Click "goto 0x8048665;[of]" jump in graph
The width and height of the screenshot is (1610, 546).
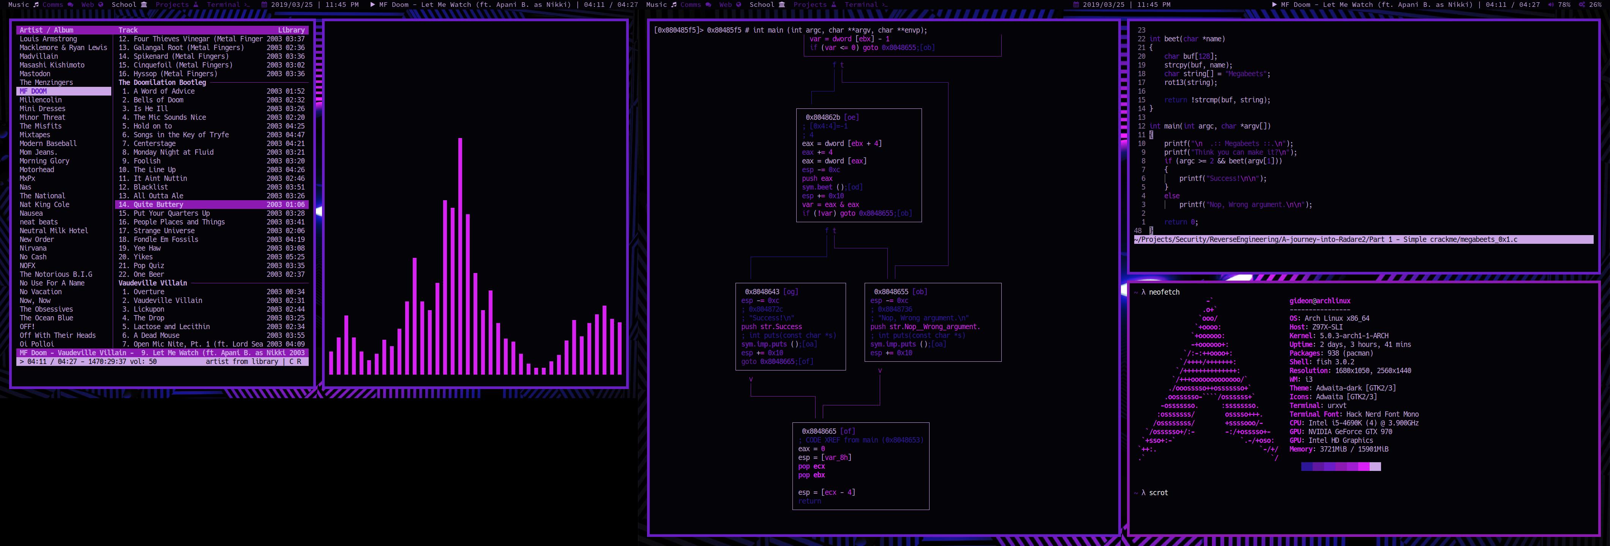777,362
